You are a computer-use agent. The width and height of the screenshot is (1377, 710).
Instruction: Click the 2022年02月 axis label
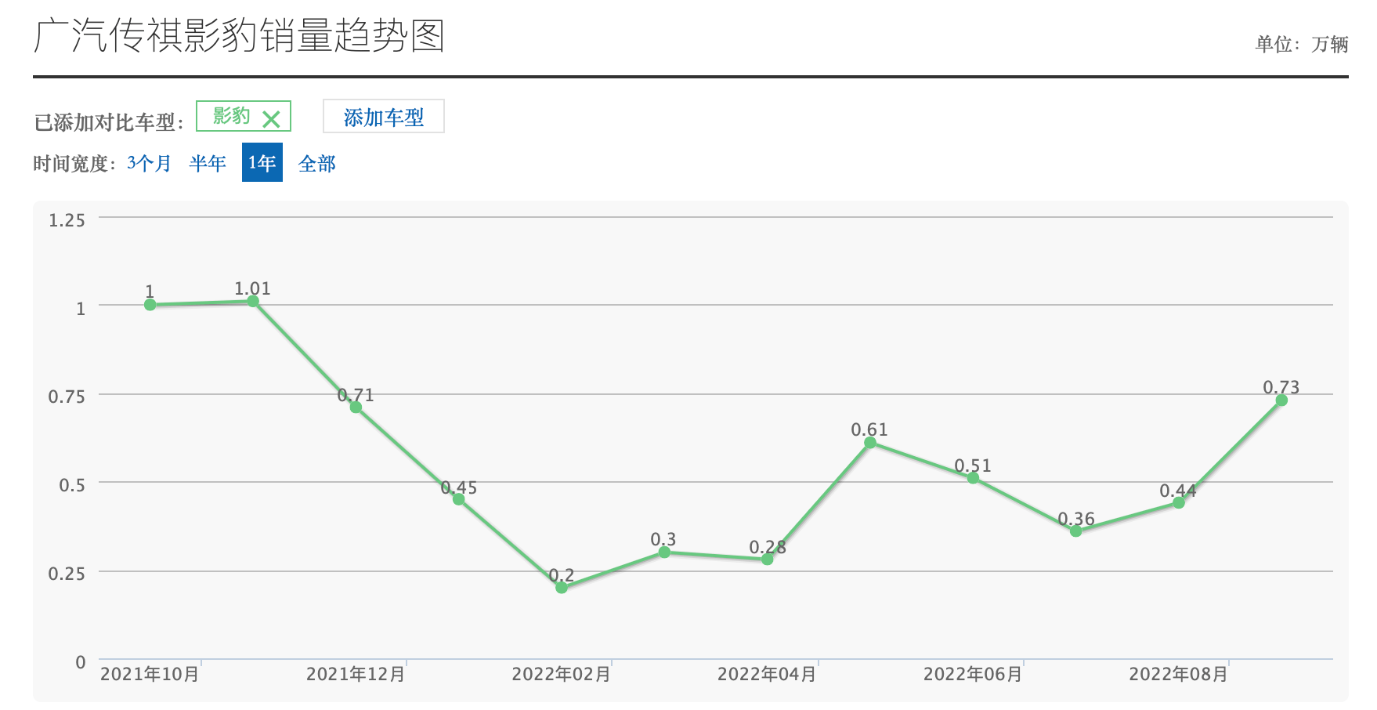[x=562, y=674]
